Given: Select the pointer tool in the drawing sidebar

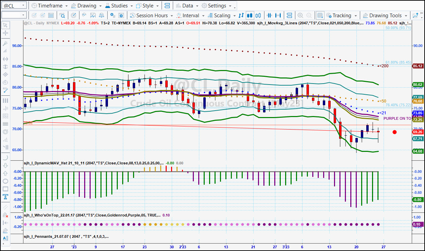Looking at the screenshot, I should pyautogui.click(x=5, y=25).
